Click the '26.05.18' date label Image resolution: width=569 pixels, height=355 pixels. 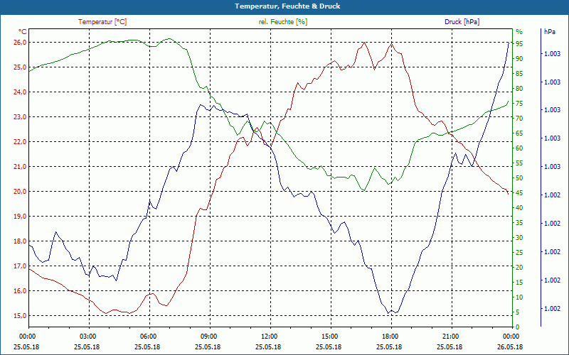(x=510, y=346)
